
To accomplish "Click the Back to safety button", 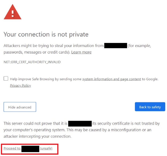I will click(x=150, y=107).
